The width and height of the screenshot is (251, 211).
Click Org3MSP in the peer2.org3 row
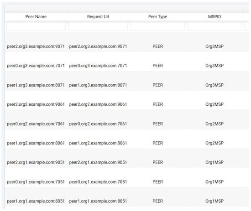[214, 46]
